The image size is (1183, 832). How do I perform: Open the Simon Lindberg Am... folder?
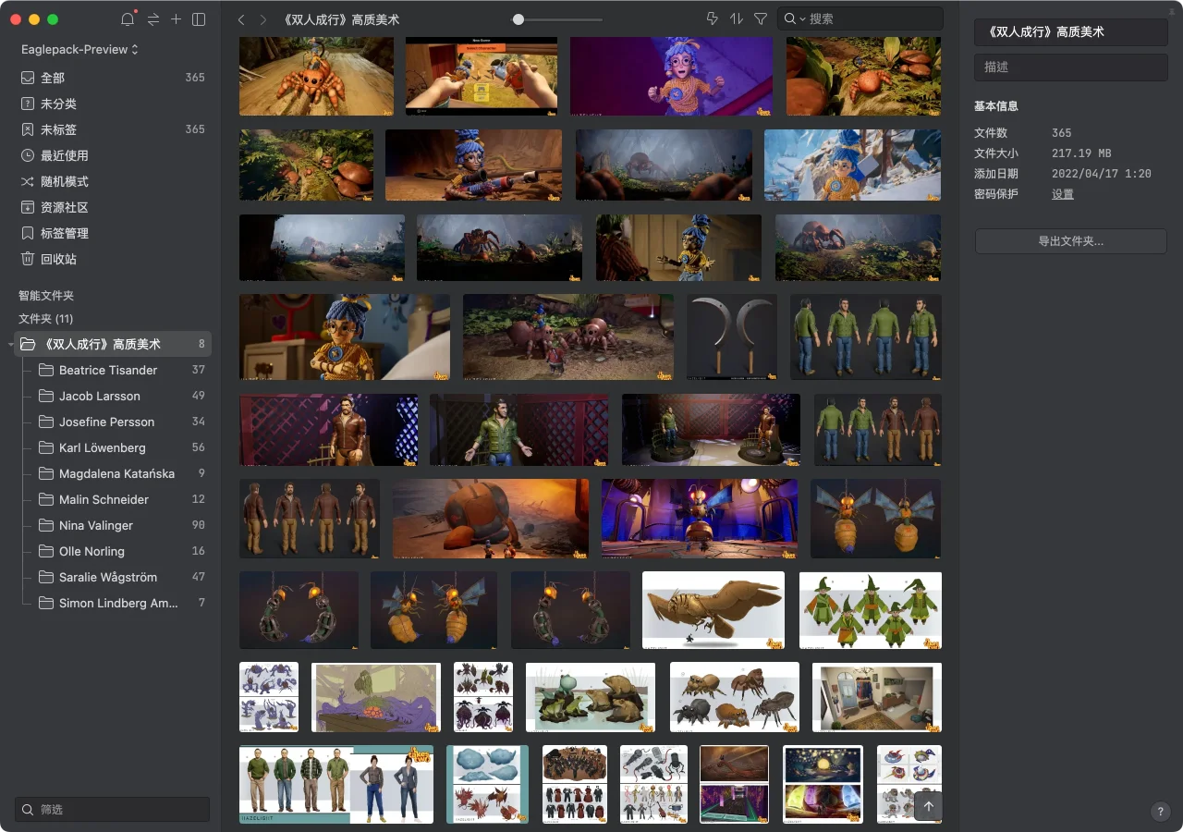point(120,603)
